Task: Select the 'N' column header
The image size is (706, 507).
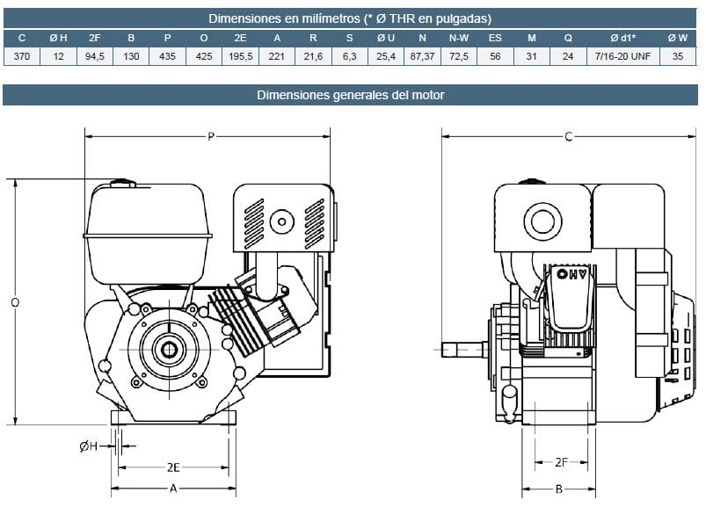Action: coord(422,39)
